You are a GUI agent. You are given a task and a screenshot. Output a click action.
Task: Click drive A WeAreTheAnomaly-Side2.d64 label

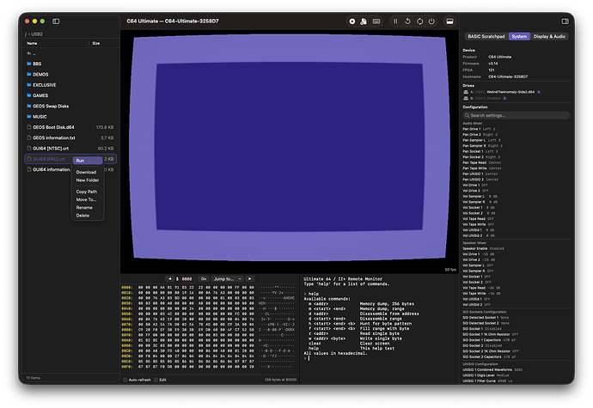[510, 92]
